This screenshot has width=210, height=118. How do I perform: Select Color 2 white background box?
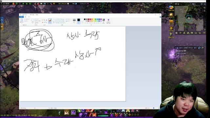pyautogui.click(x=82, y=21)
